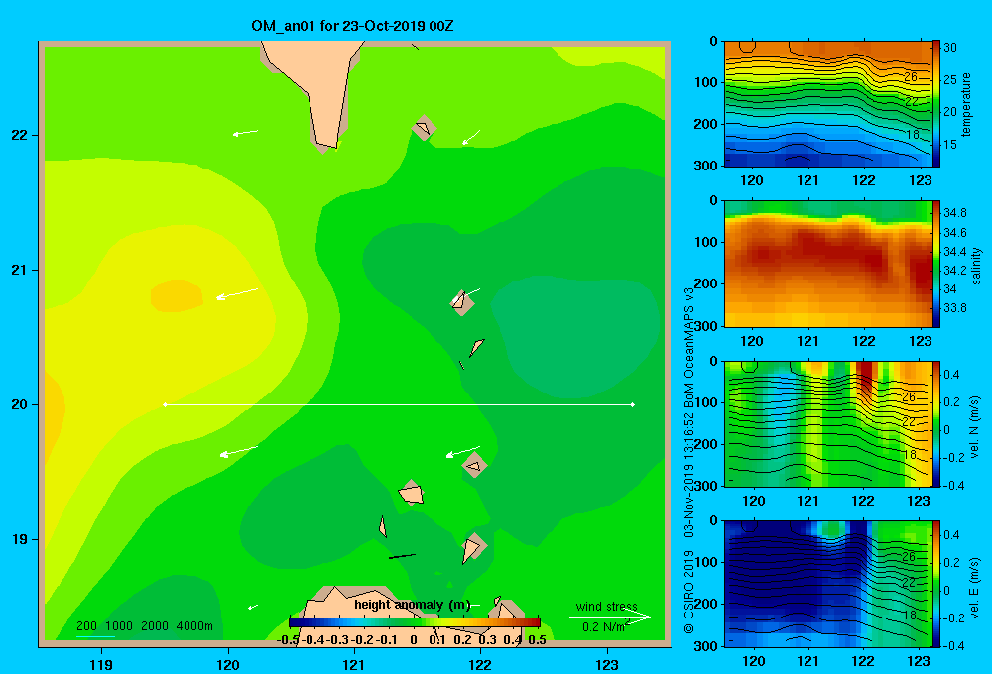
Task: Click the "vel. N (m/s)" axis label
Action: point(975,427)
